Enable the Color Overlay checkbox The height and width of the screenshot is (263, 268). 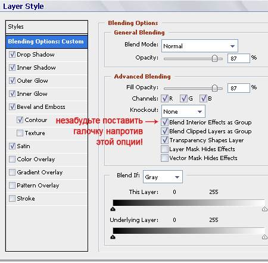click(x=12, y=159)
